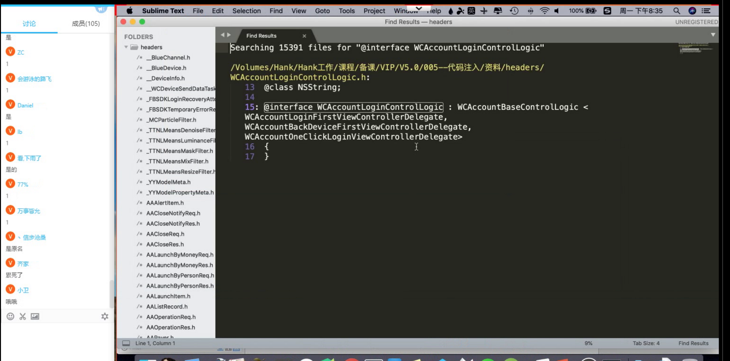Open the tab list dropdown arrow
This screenshot has height=361, width=730.
point(713,35)
